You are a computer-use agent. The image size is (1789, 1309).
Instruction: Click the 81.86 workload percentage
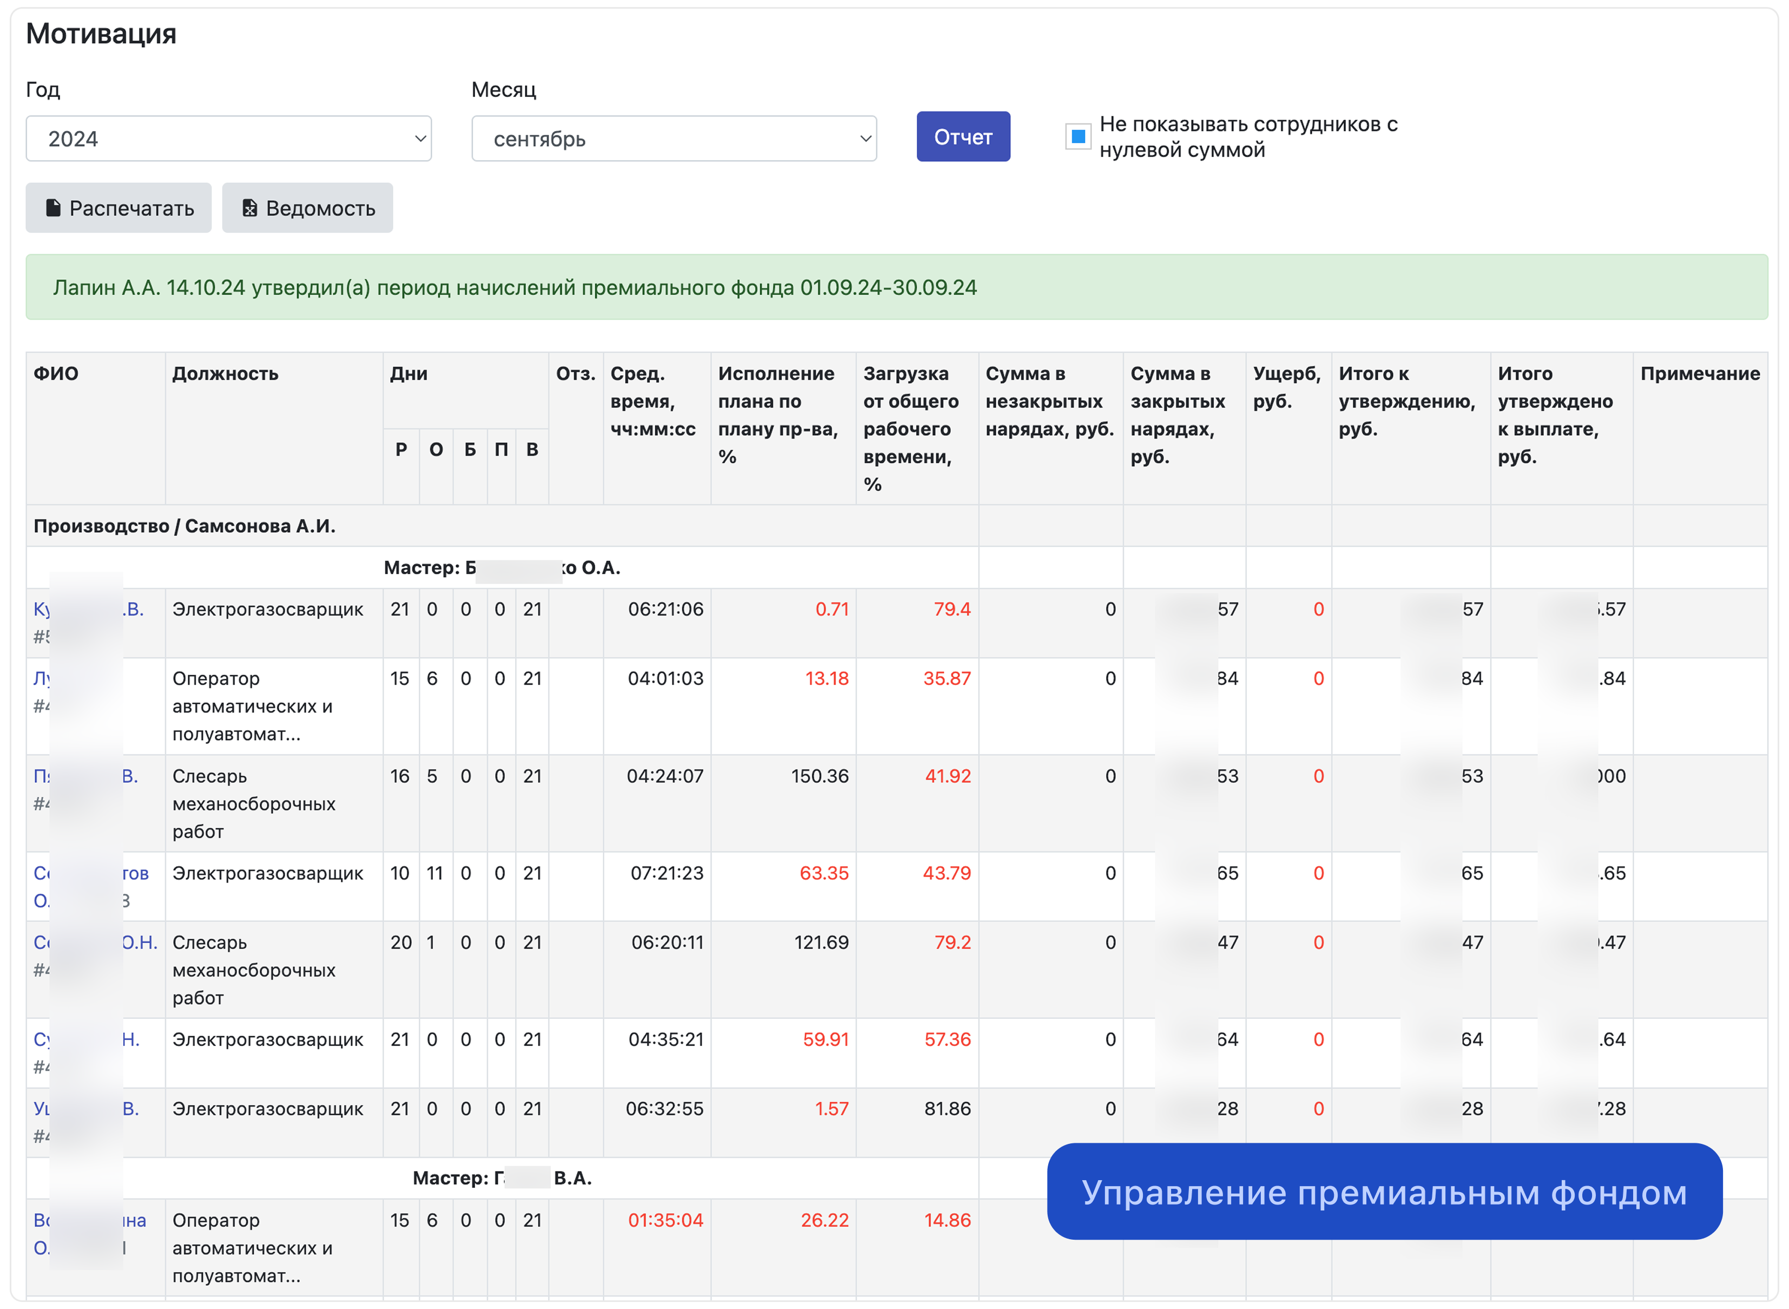coord(947,1109)
